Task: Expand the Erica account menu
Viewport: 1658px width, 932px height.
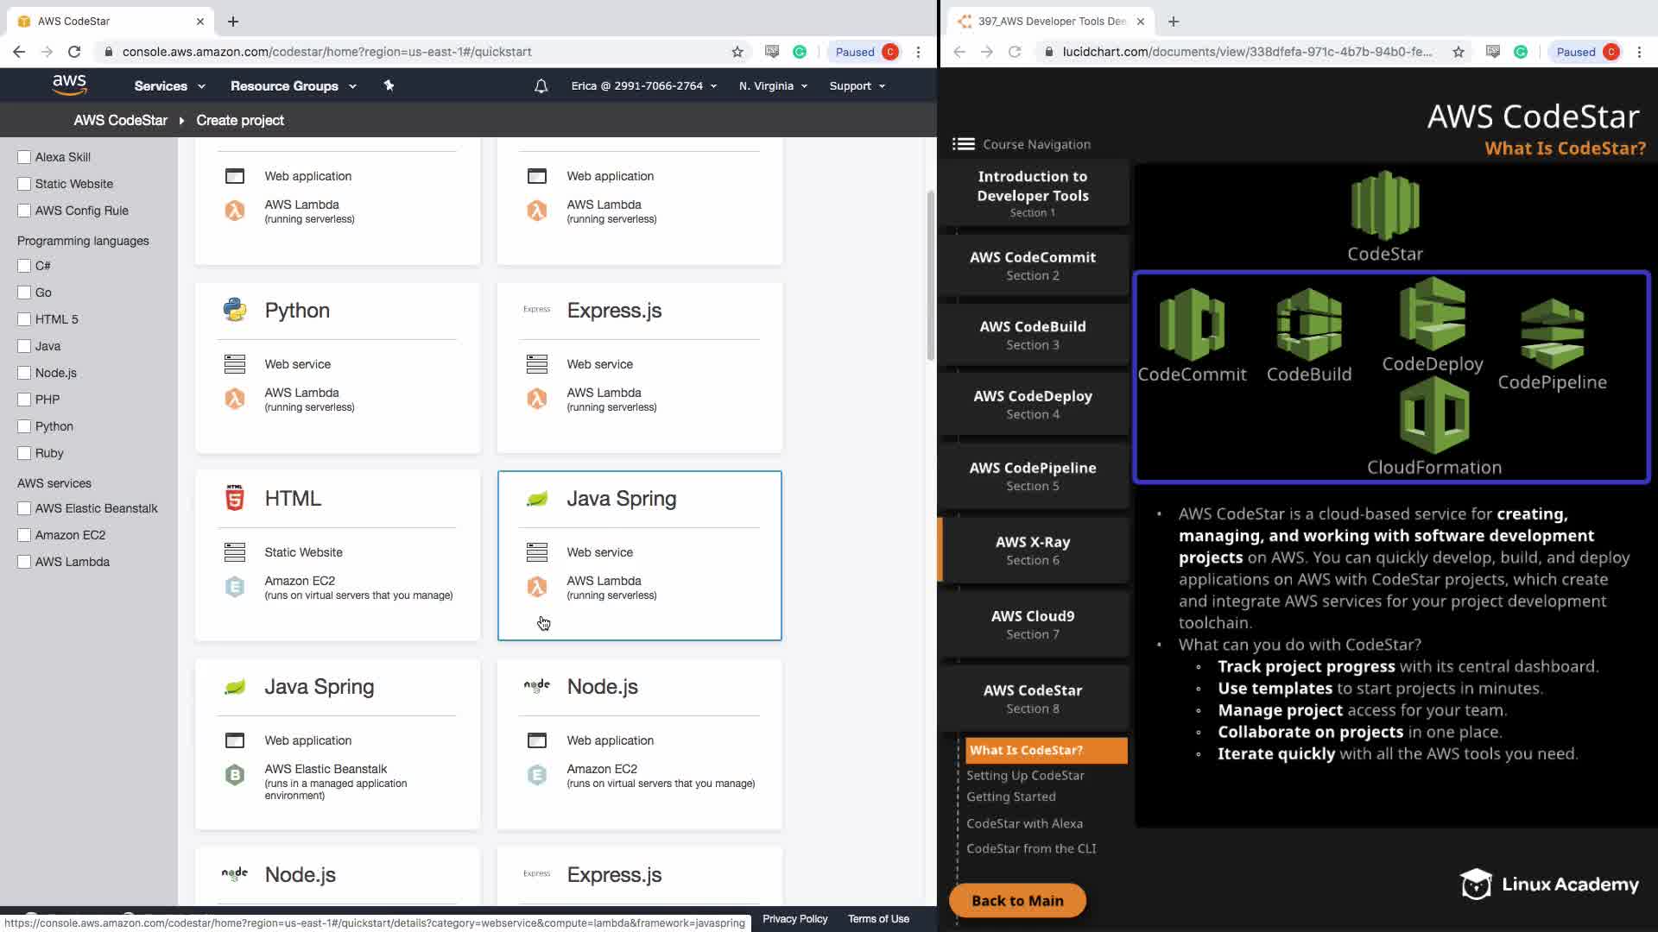Action: (x=643, y=85)
